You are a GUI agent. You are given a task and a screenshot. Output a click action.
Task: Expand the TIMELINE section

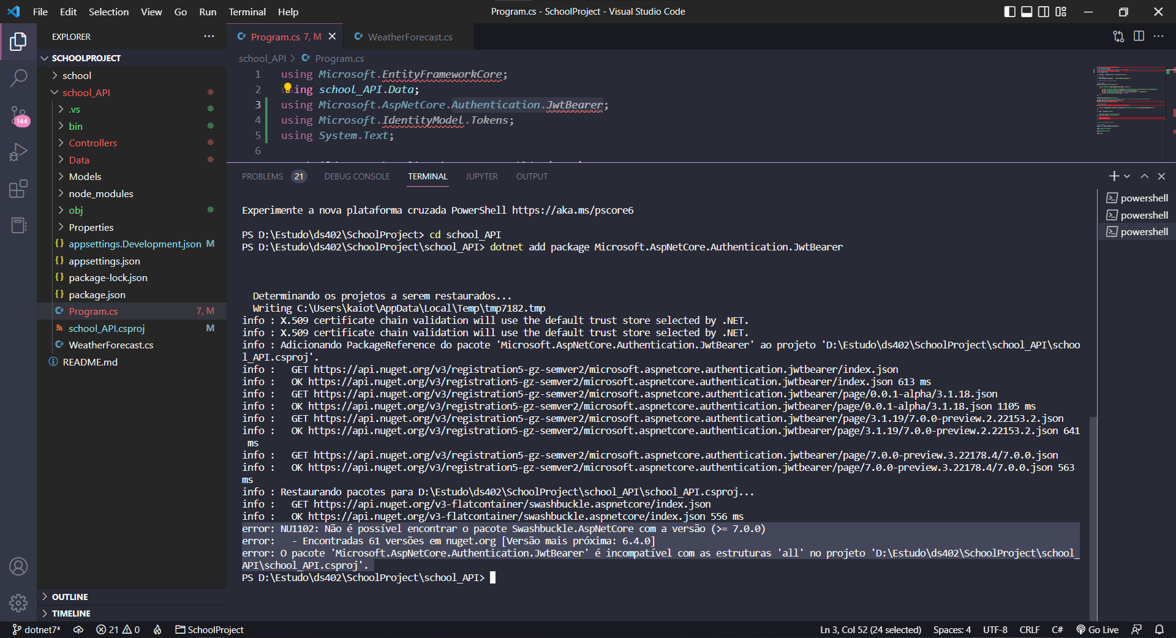coord(132,614)
